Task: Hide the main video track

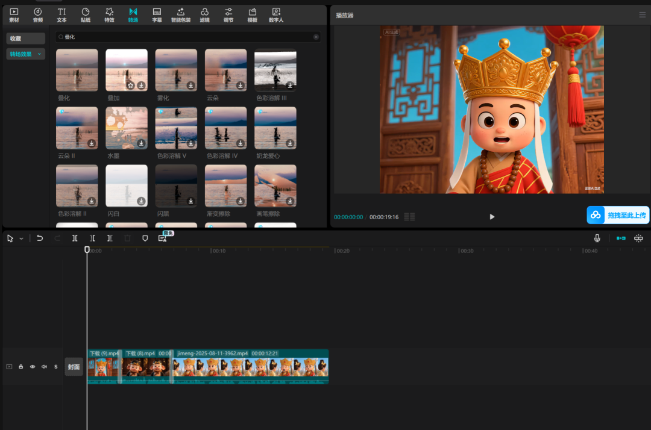Action: pyautogui.click(x=33, y=367)
